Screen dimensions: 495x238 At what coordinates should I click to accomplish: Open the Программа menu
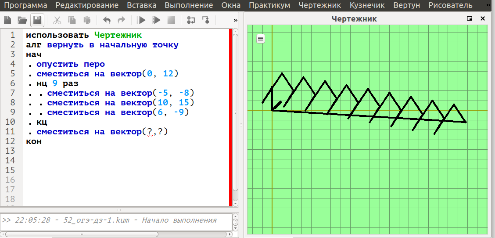26,5
